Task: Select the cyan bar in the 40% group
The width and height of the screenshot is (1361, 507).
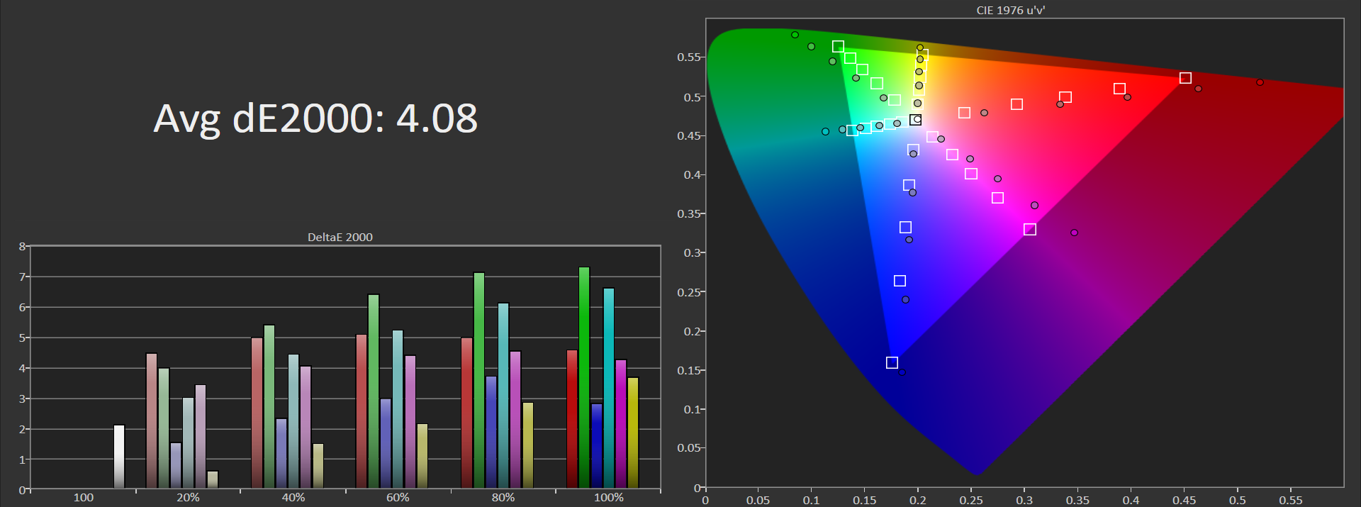Action: point(293,421)
